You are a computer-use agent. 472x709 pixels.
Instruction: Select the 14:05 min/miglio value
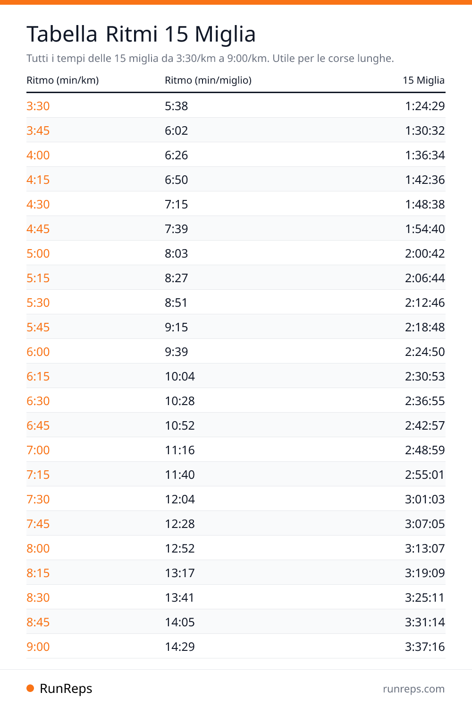pos(180,622)
